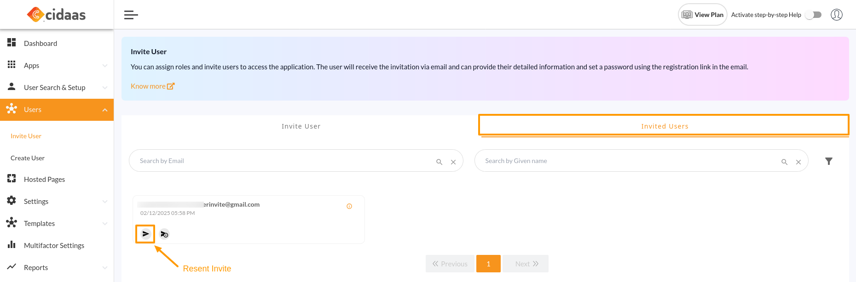Click the orange info icon on invite card
856x282 pixels.
coord(349,206)
